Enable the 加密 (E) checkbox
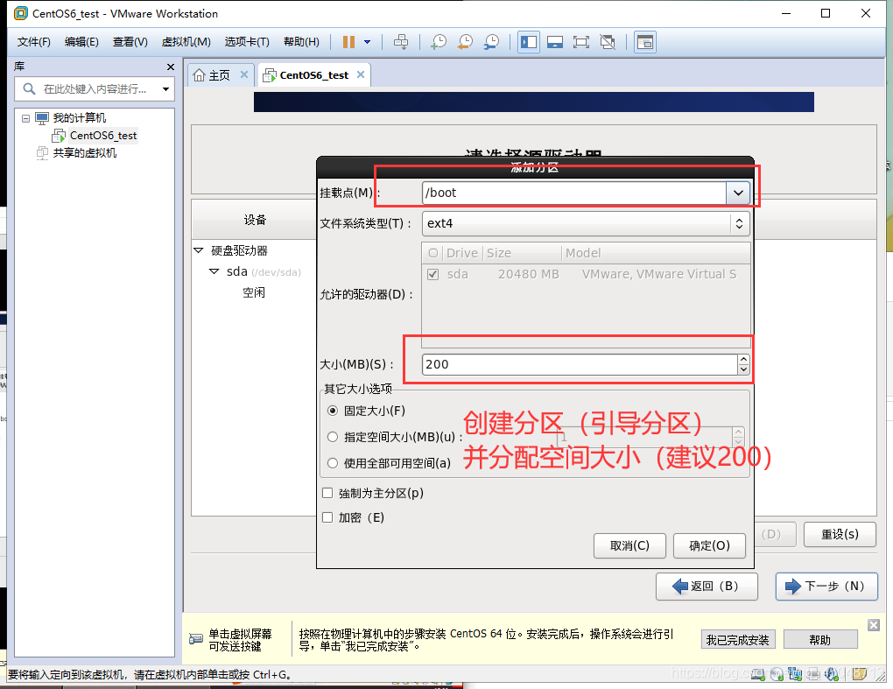The image size is (893, 689). pyautogui.click(x=327, y=517)
